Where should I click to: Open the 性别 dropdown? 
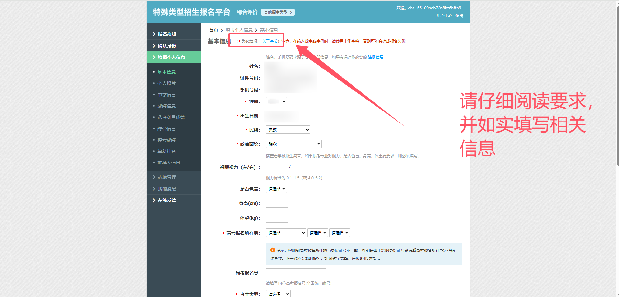click(x=276, y=101)
